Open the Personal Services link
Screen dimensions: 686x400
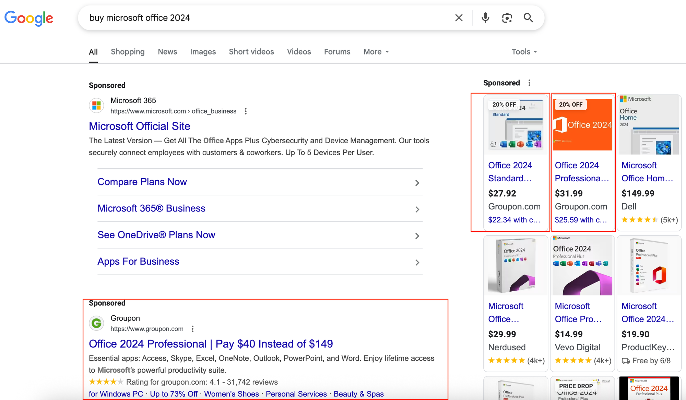[x=296, y=394]
